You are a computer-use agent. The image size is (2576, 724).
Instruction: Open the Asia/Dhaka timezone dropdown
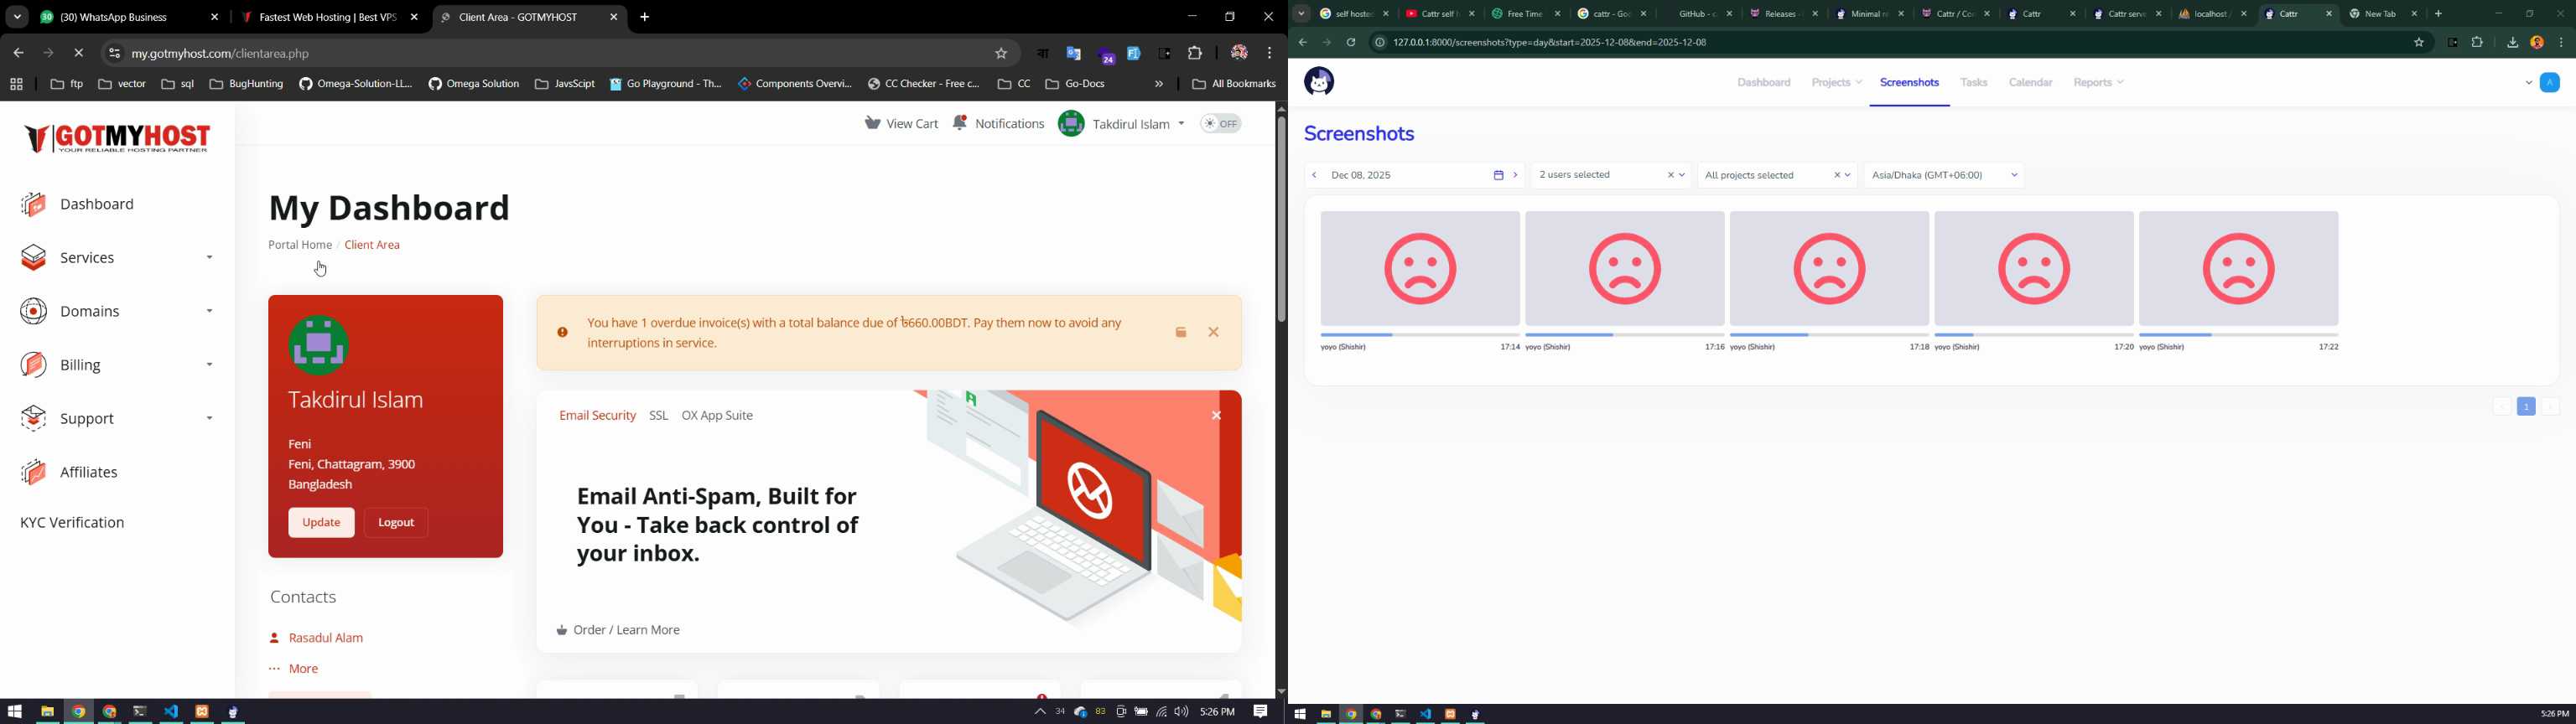[x=1944, y=176]
